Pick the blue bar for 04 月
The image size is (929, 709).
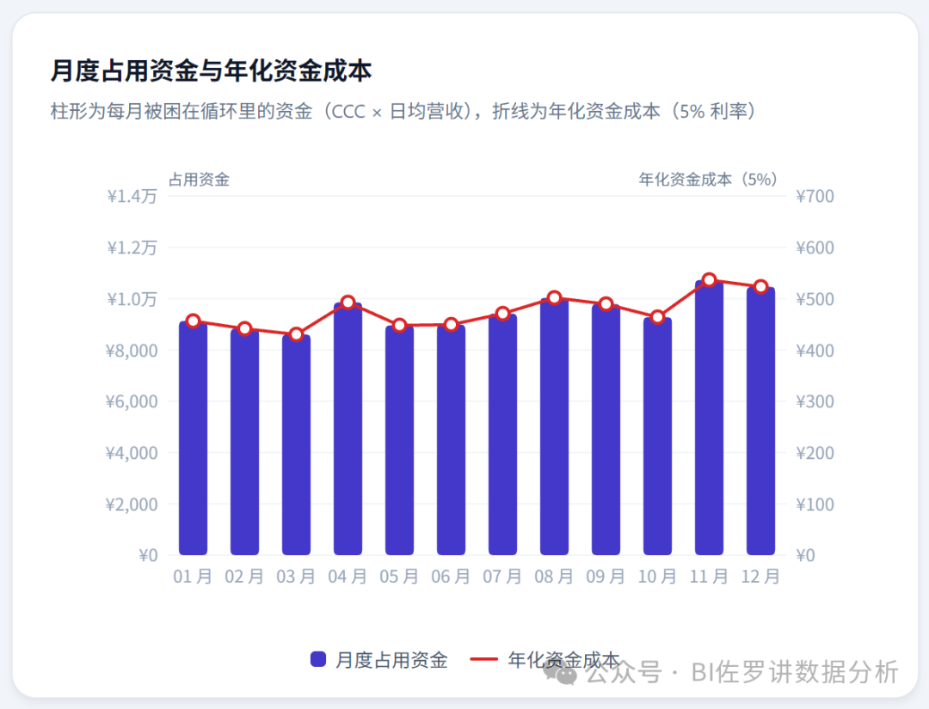[348, 429]
